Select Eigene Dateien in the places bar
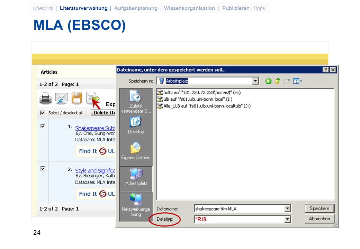 click(x=136, y=151)
